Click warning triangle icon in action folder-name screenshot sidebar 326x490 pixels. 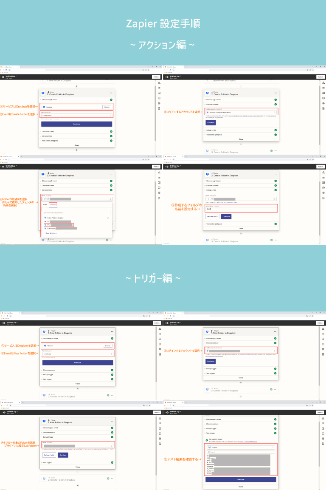click(323, 173)
